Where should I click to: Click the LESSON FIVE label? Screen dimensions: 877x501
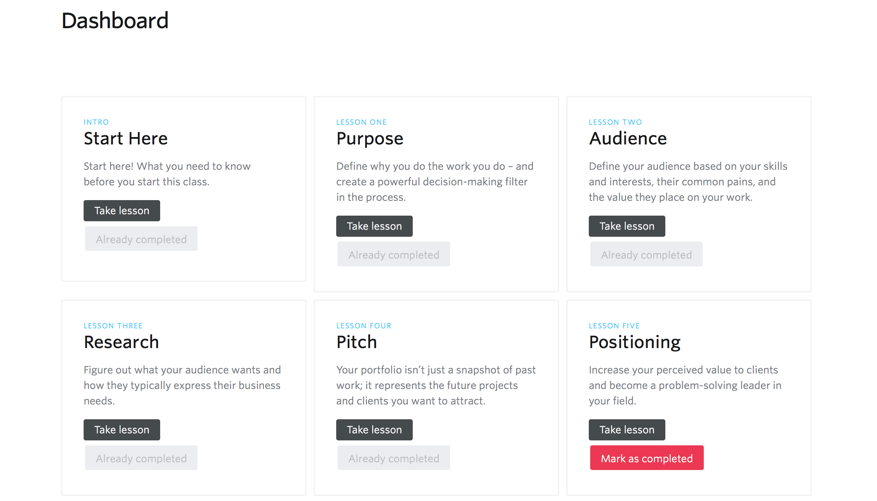click(614, 326)
